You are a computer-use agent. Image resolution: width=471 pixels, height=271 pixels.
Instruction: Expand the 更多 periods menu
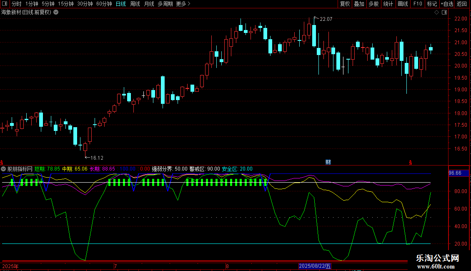pyautogui.click(x=183, y=4)
